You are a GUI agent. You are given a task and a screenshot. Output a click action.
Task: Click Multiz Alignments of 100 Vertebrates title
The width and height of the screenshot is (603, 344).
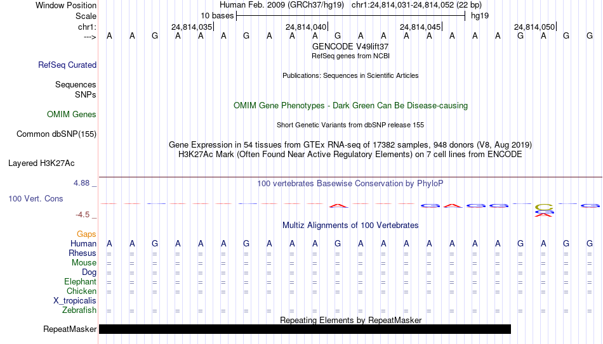(350, 226)
